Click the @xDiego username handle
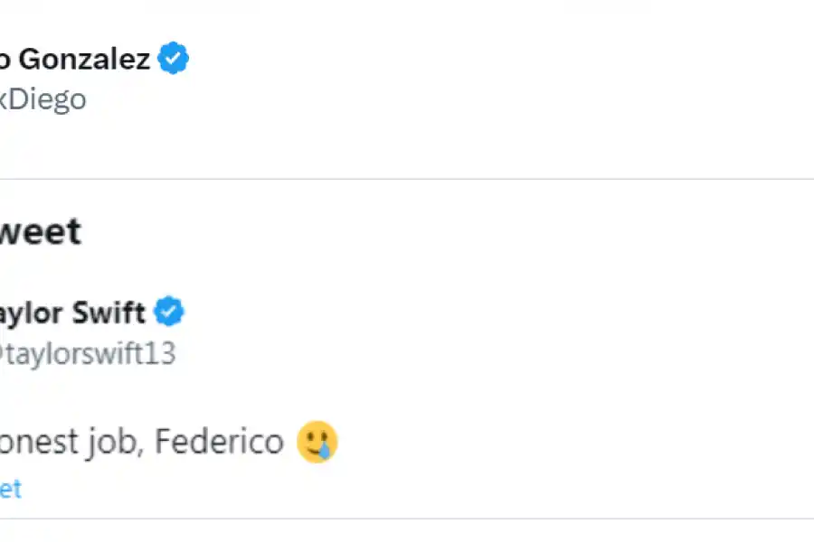Image resolution: width=814 pixels, height=542 pixels. click(x=41, y=99)
